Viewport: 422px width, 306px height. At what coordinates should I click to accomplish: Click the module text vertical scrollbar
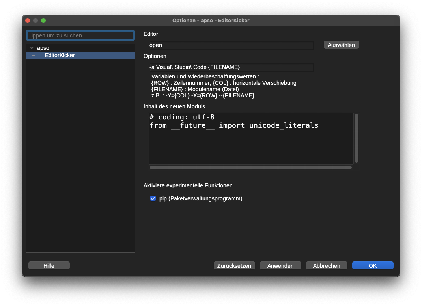click(356, 138)
